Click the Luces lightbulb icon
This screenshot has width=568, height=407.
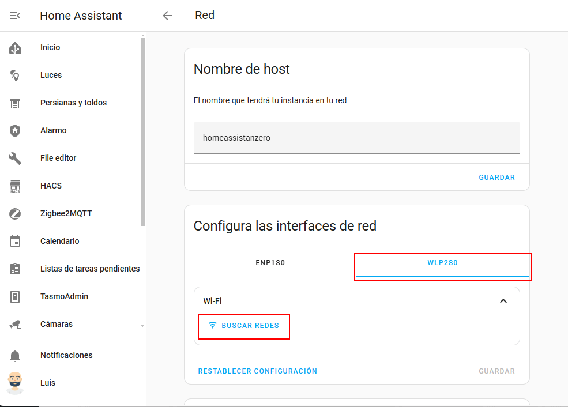click(15, 76)
